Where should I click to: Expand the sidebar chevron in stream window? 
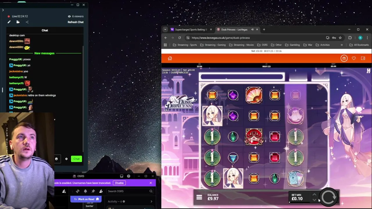coord(3,10)
